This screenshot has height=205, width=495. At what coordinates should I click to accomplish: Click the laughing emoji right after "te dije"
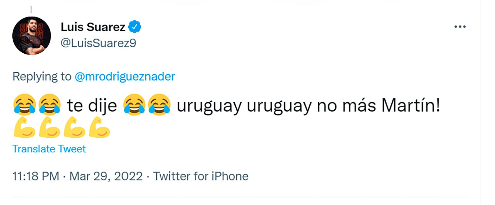(134, 104)
